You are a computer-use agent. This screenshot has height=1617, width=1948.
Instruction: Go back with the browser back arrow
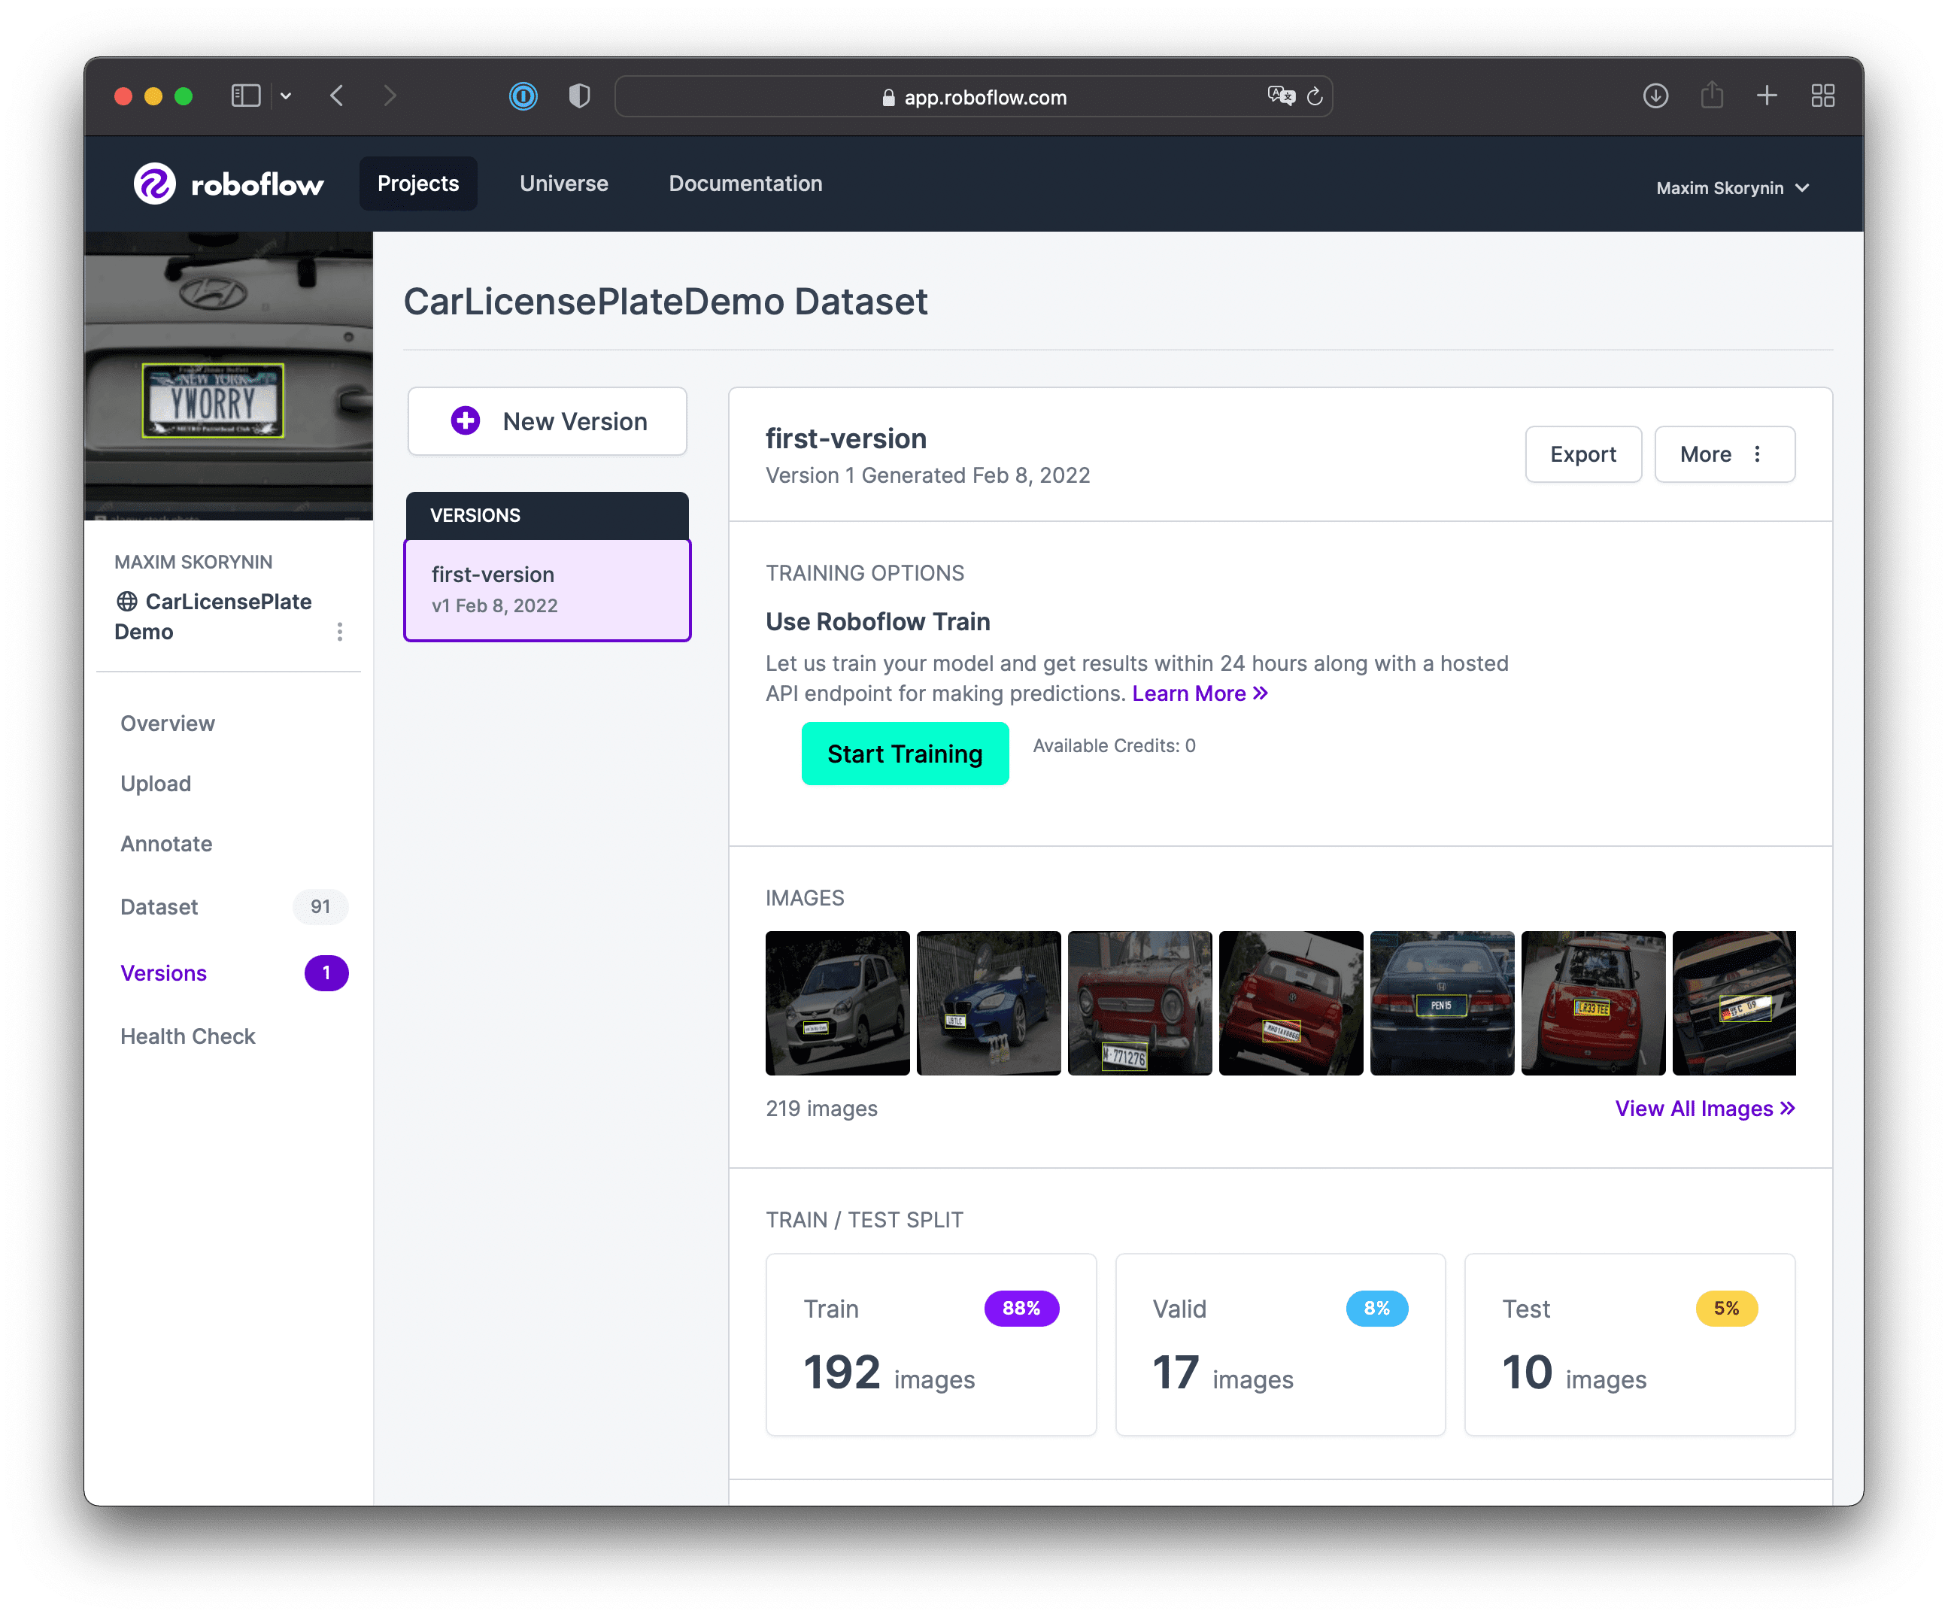tap(338, 96)
